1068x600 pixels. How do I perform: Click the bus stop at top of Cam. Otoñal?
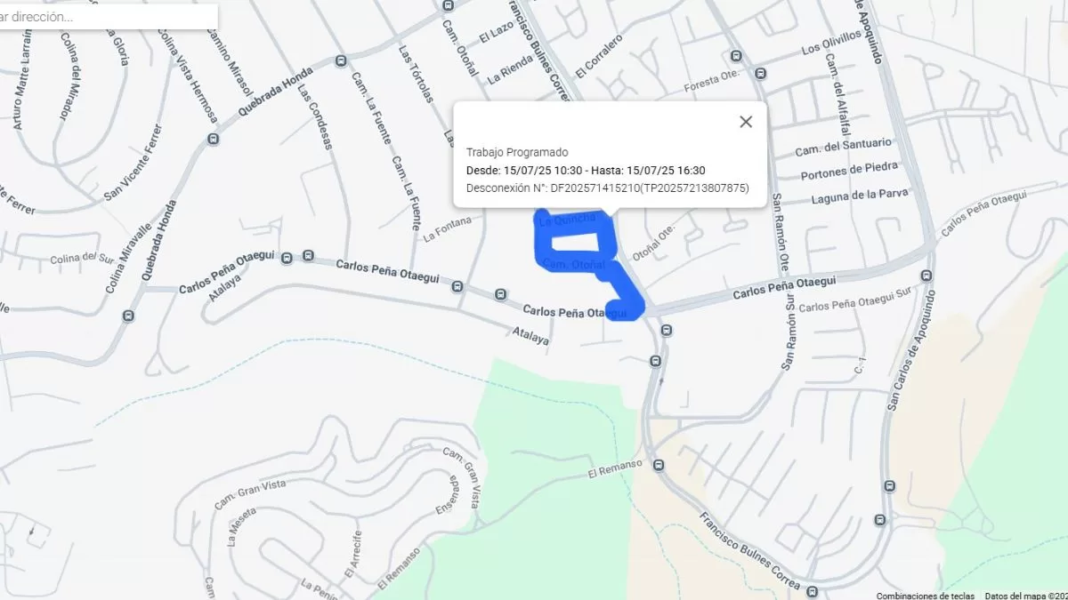(x=448, y=5)
